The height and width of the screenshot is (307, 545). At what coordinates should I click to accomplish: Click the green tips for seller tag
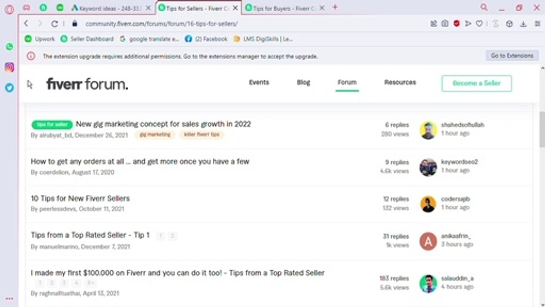52,125
